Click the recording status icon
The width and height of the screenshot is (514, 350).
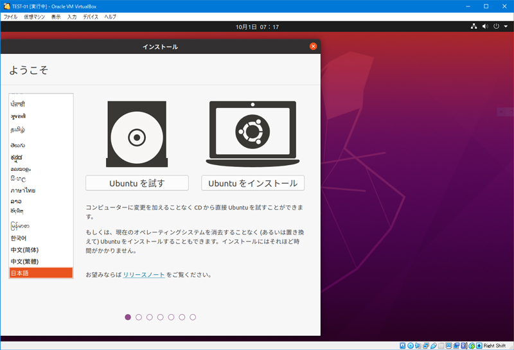pos(456,346)
